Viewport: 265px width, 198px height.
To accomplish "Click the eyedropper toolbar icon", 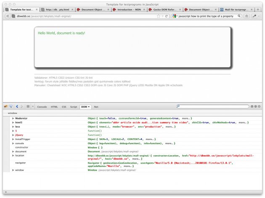I will point(254,16).
